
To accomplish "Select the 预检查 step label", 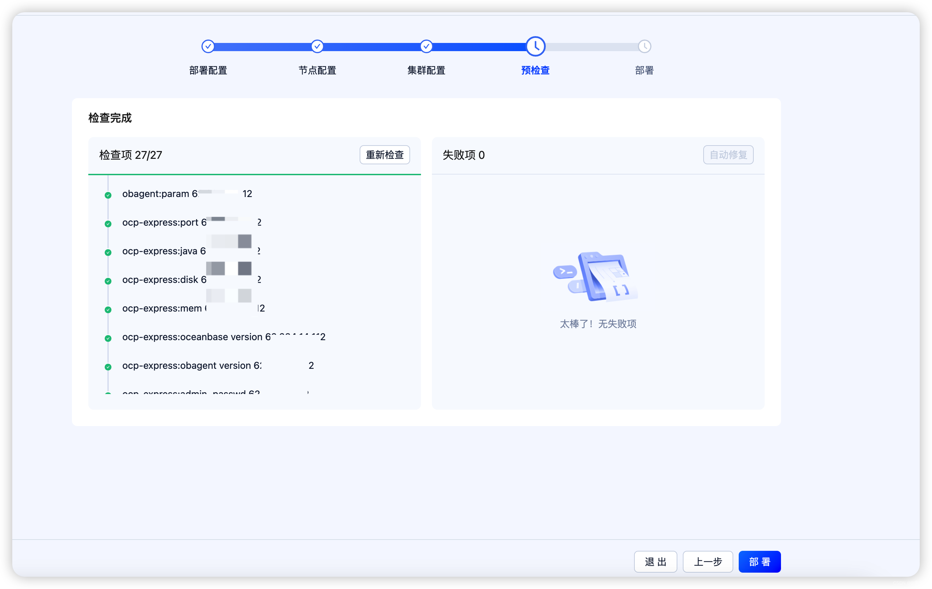I will [x=535, y=71].
